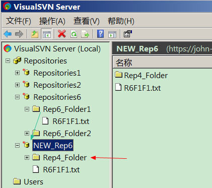This screenshot has height=188, width=212.
Task: Click the Rep6_Folder2 folder icon
Action: point(36,133)
